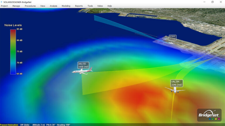Open the Manage menu
This screenshot has width=225, height=126.
[16, 6]
